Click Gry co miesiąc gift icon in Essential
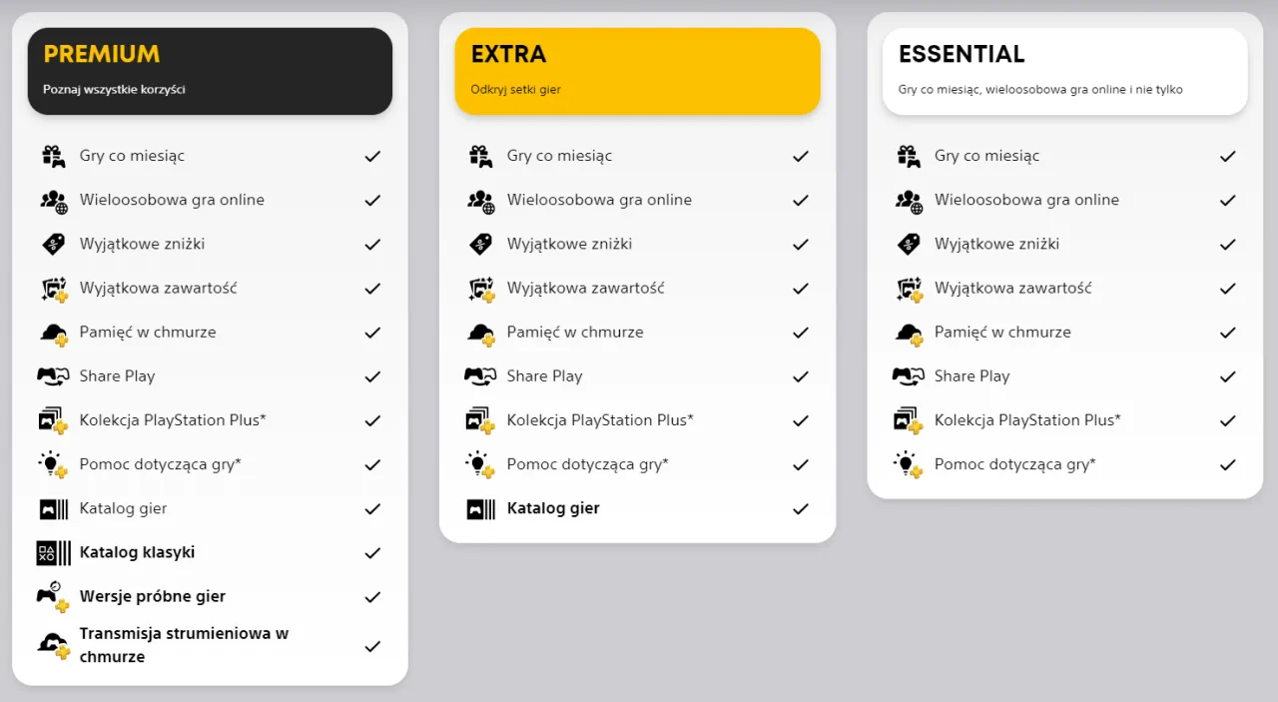 pyautogui.click(x=908, y=156)
